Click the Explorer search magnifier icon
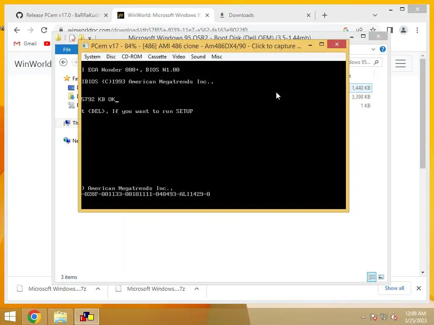The width and height of the screenshot is (434, 325). (376, 62)
